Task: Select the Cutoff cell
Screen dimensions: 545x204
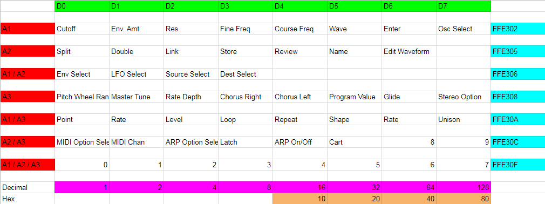Action: coord(82,29)
